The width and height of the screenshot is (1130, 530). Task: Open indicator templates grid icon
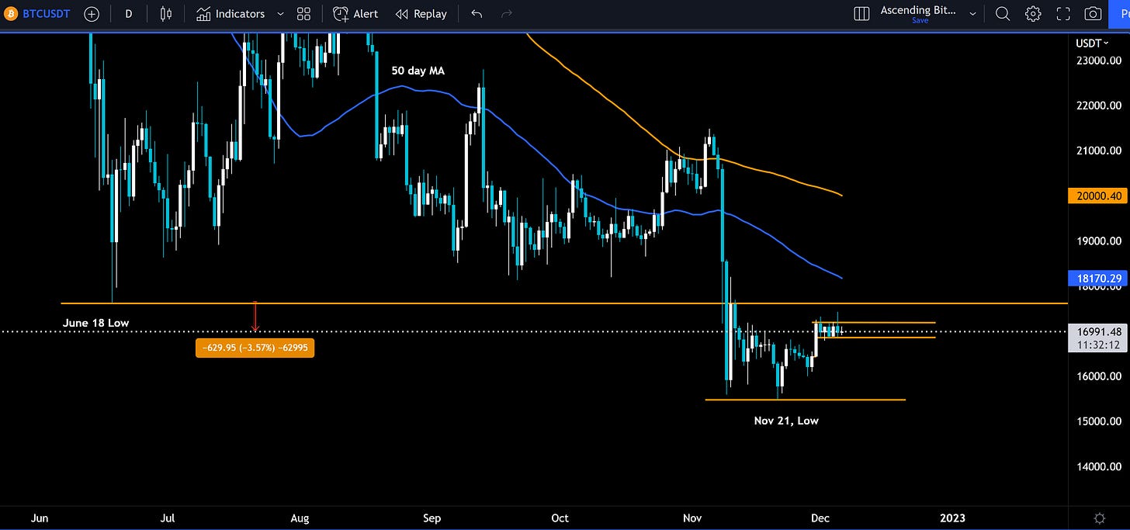coord(303,14)
